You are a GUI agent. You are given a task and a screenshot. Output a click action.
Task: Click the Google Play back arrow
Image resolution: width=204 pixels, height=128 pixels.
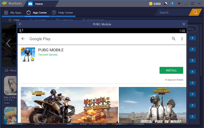23,39
